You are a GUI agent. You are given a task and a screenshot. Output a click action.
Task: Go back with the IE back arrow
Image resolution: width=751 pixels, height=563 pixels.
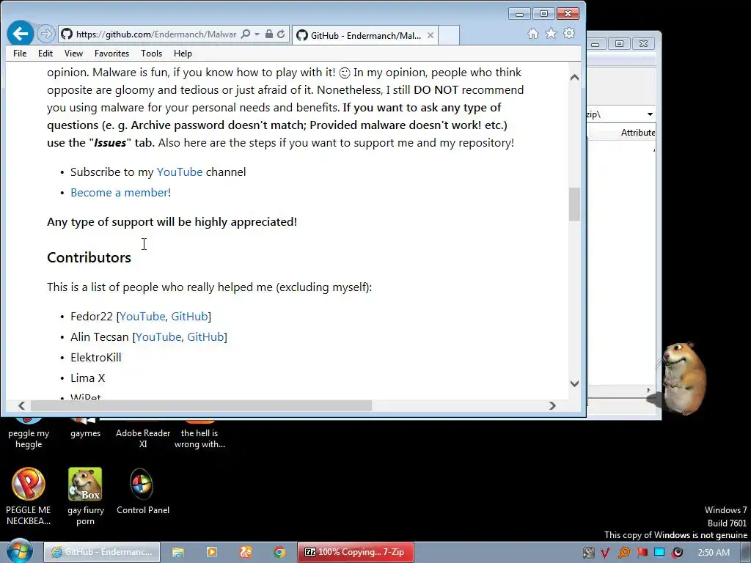pyautogui.click(x=20, y=34)
